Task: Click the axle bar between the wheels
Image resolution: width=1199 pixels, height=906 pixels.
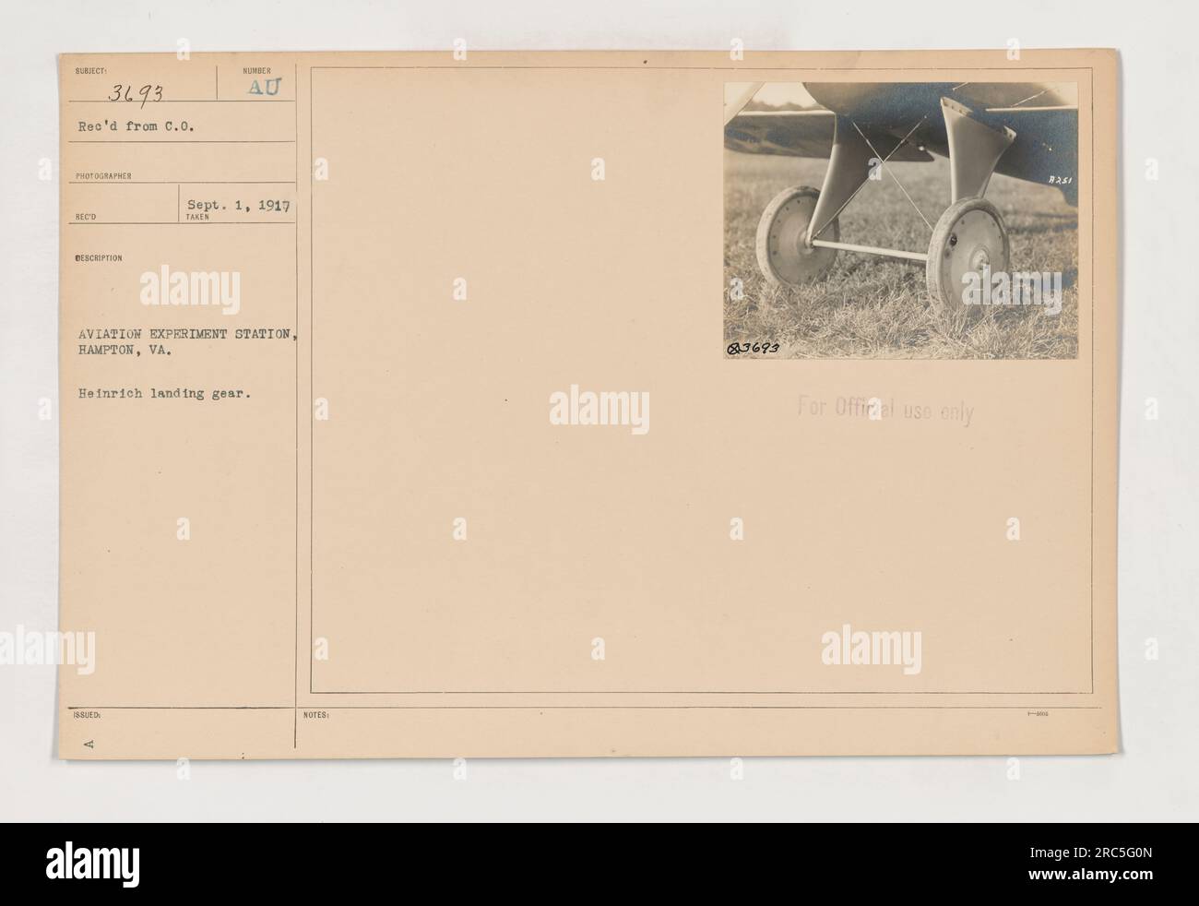Action: [x=872, y=247]
